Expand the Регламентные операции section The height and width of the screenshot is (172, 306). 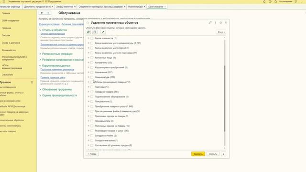coord(40,54)
